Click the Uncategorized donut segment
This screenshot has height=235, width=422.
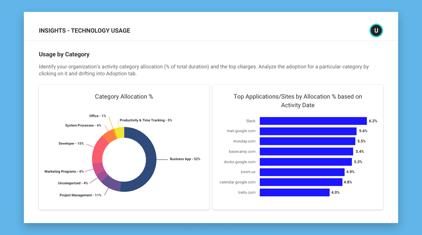[102, 176]
